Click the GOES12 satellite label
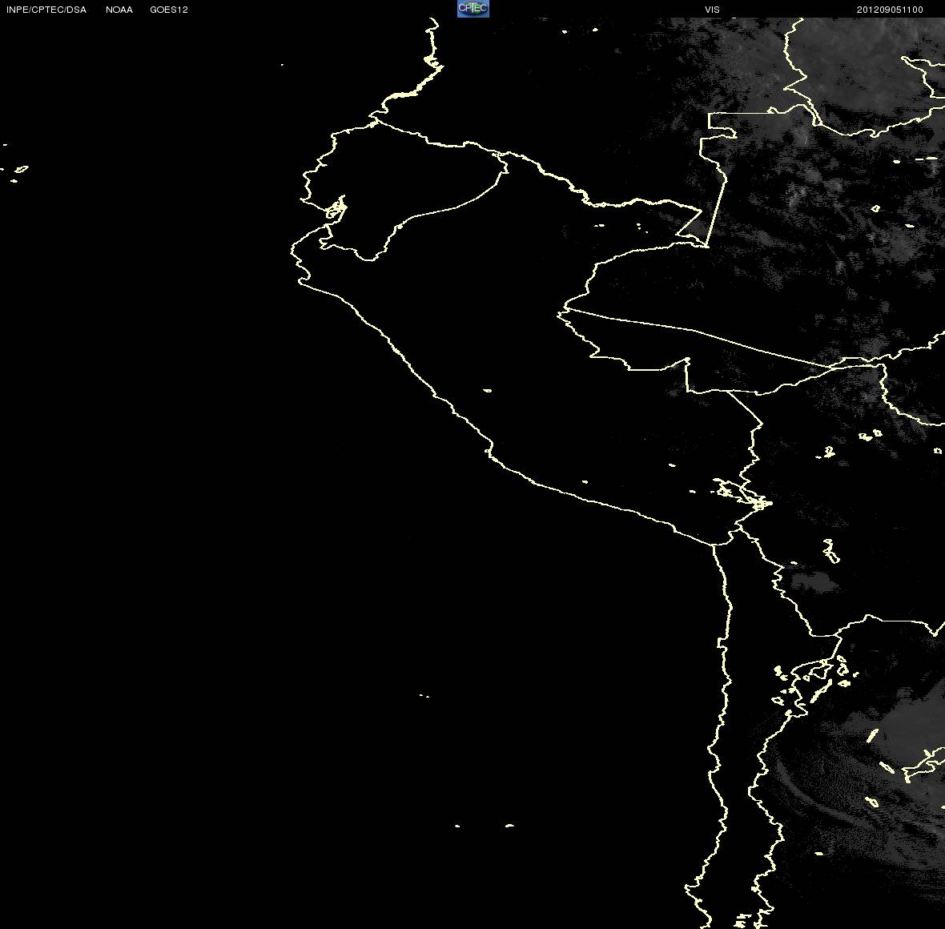 point(169,10)
